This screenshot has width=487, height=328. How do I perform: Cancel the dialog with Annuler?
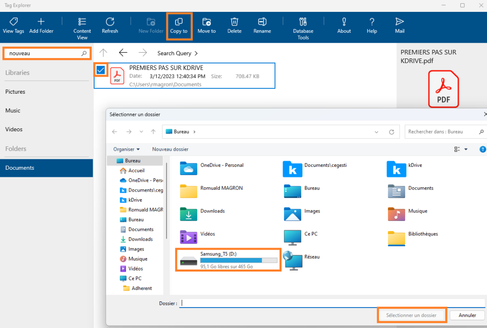pos(467,315)
